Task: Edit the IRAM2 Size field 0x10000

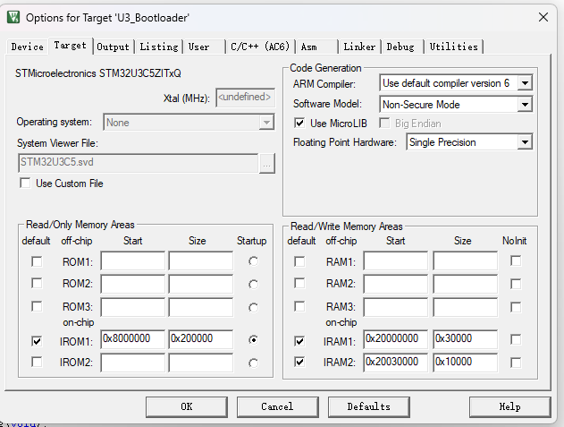Action: coord(465,363)
